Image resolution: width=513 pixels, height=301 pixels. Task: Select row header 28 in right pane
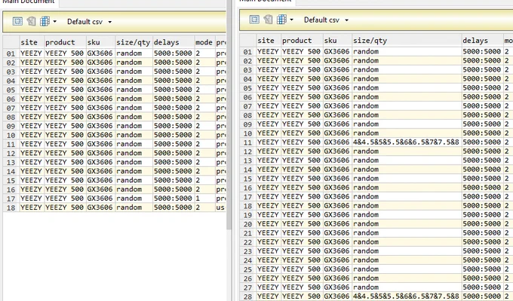(x=248, y=296)
